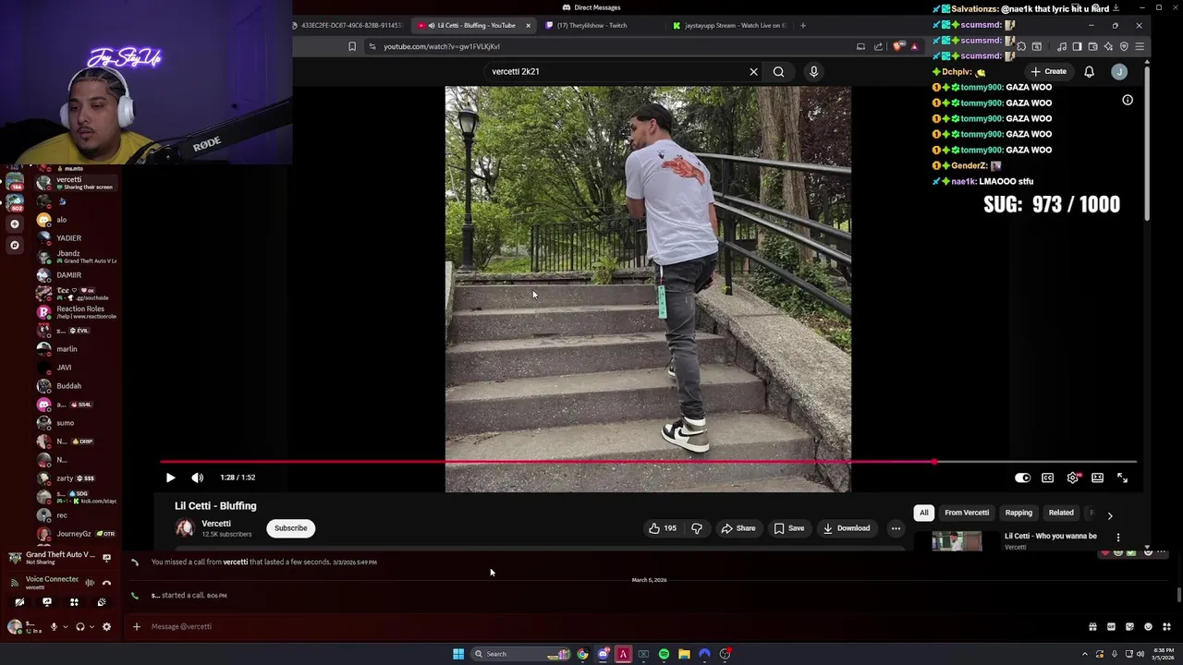
Task: Toggle closed captions on the video
Action: [x=1047, y=478]
